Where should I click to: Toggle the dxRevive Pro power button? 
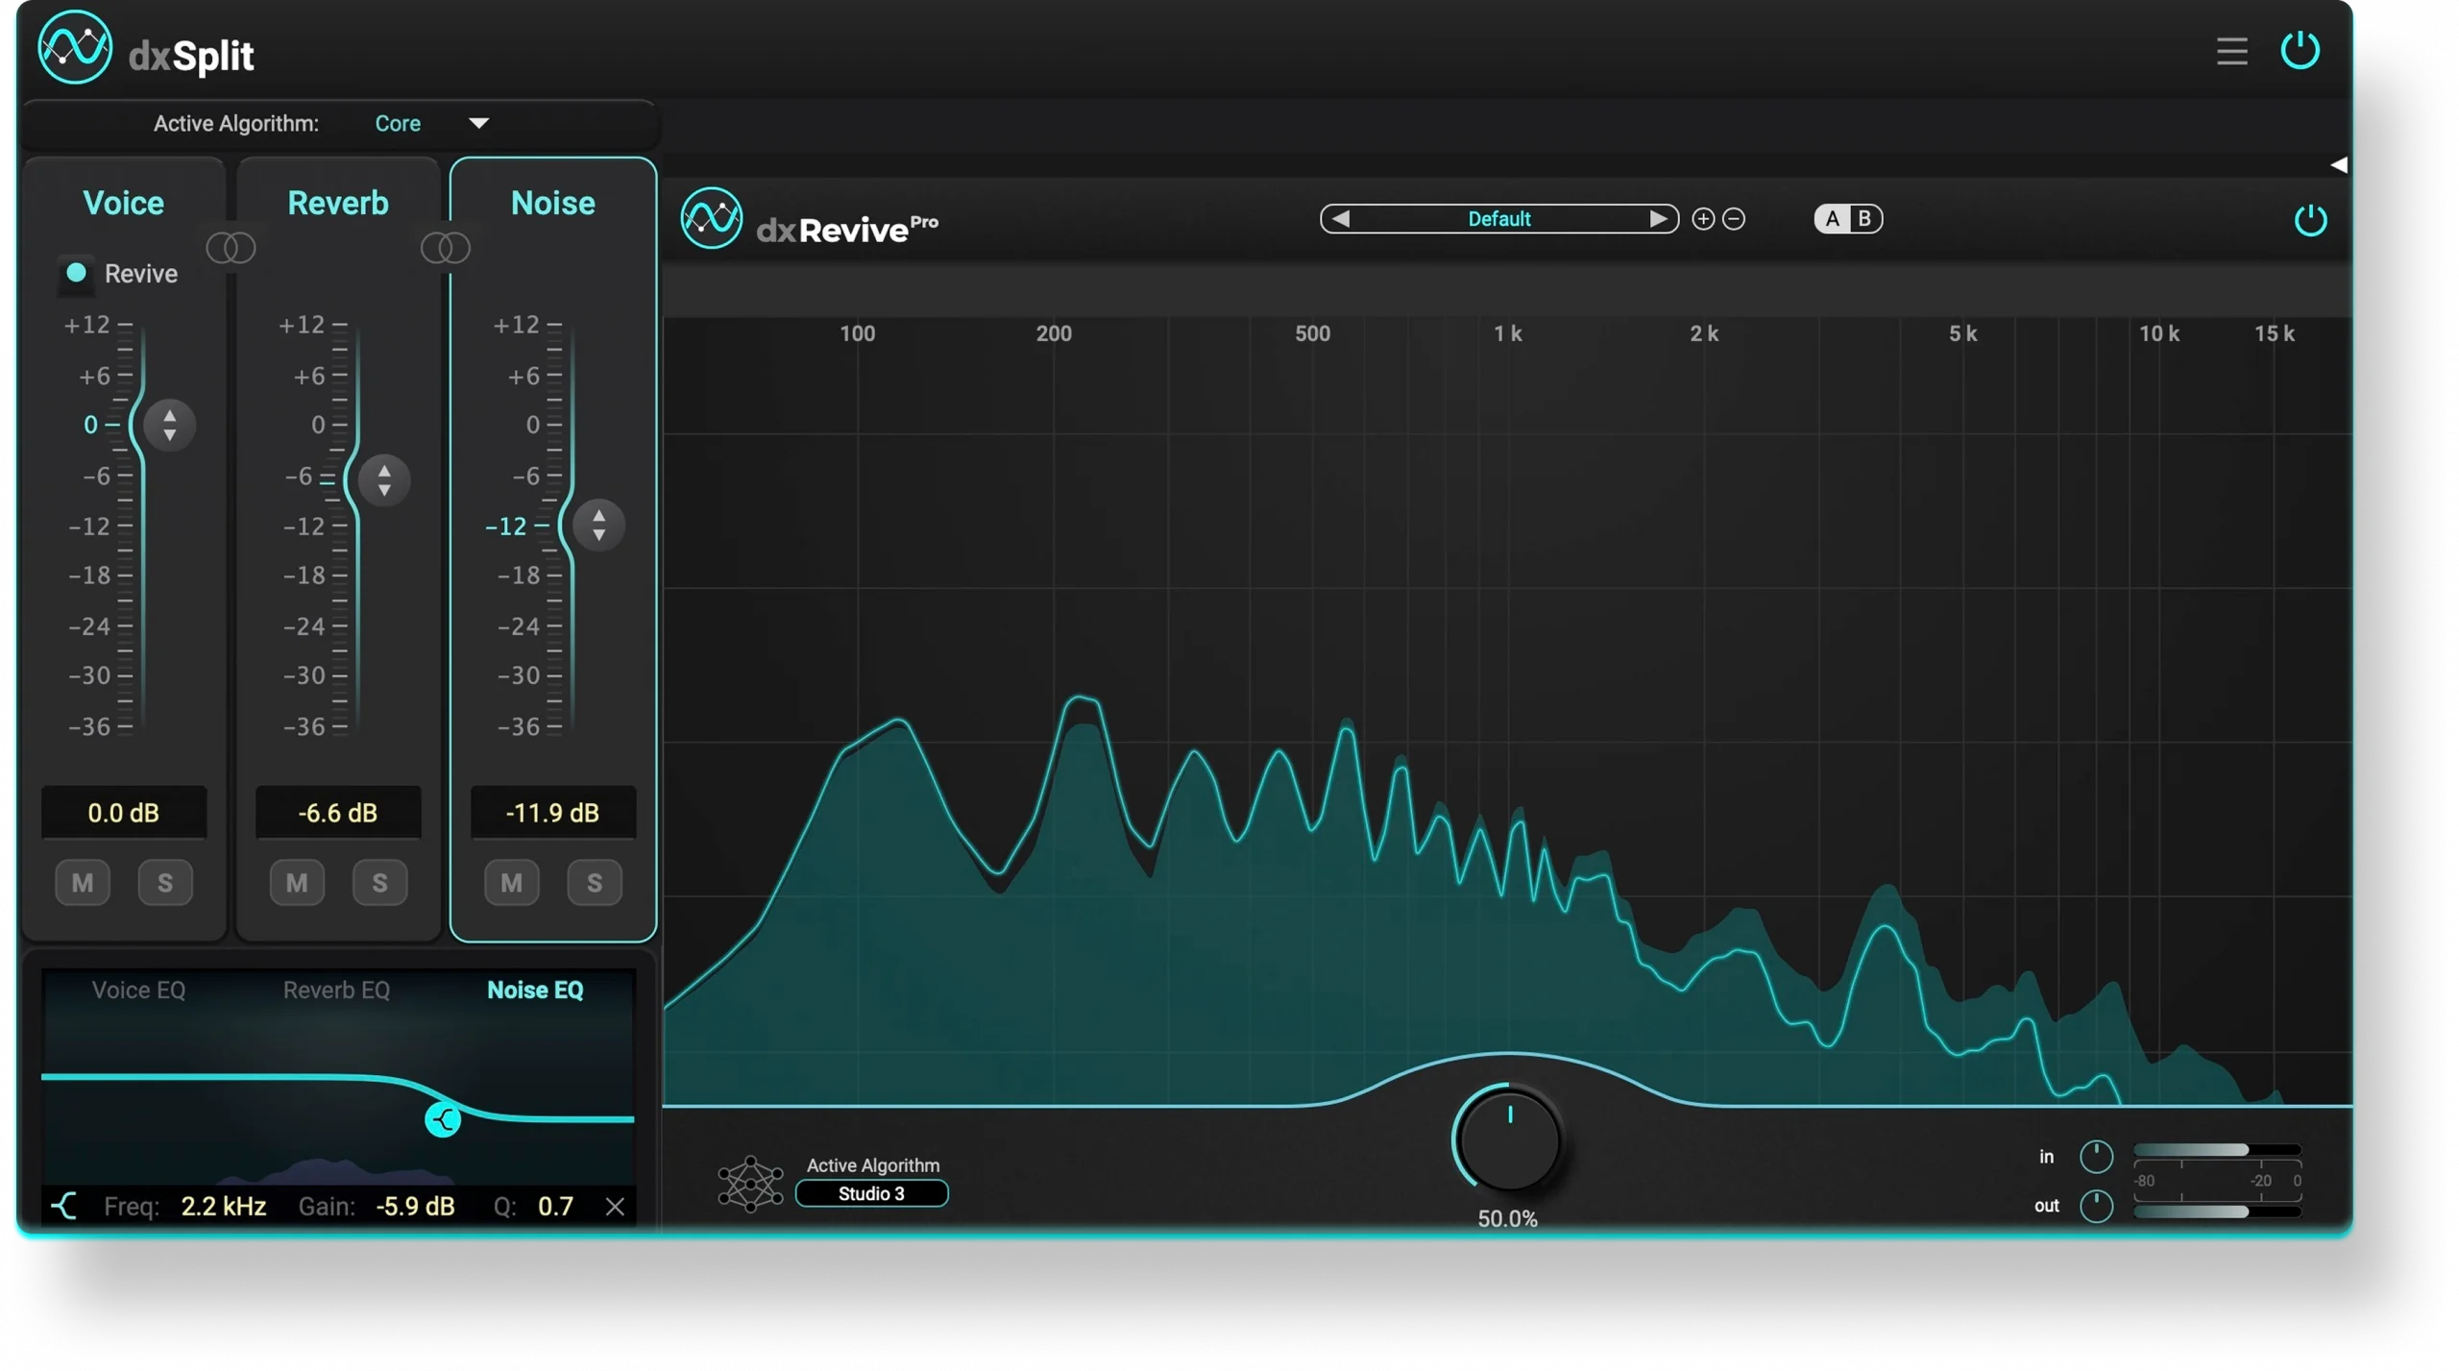2310,220
